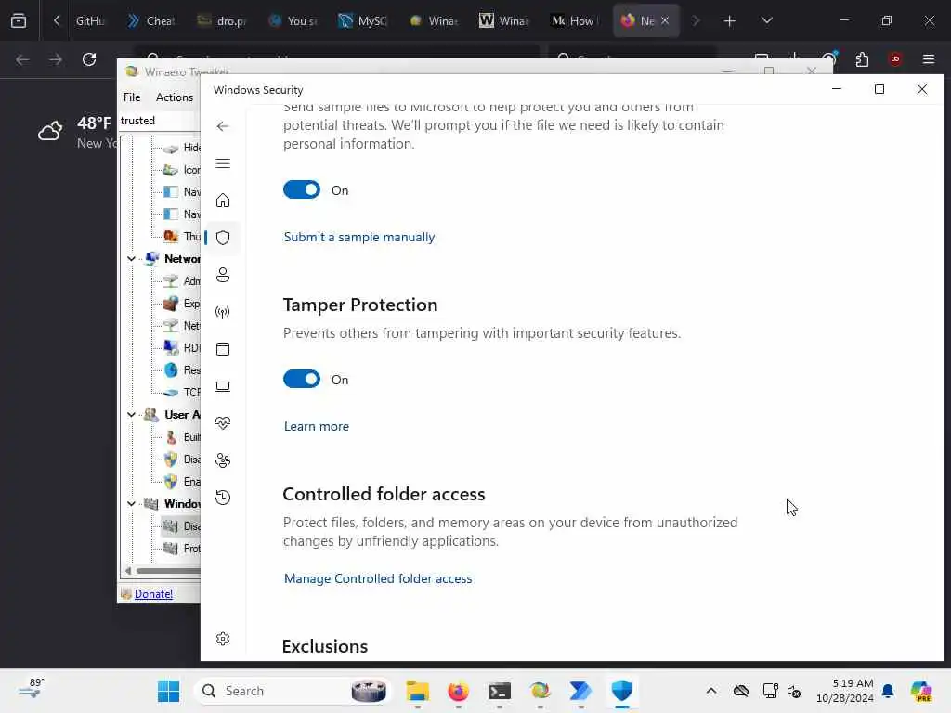This screenshot has height=713, width=951.
Task: Select the Thu tree item in Winaero Tweaker
Action: point(182,237)
